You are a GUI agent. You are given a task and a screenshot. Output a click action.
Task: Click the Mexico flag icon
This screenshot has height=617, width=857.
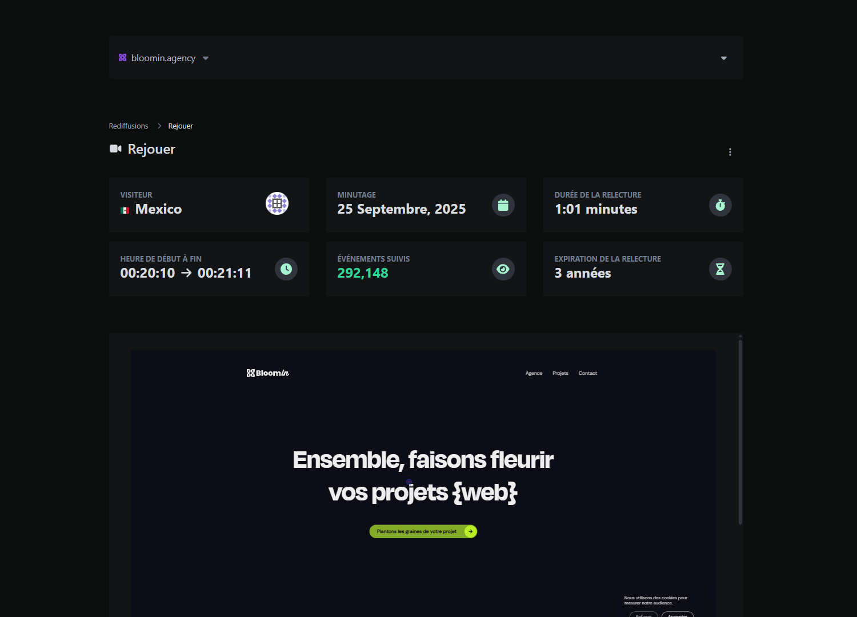pos(125,210)
